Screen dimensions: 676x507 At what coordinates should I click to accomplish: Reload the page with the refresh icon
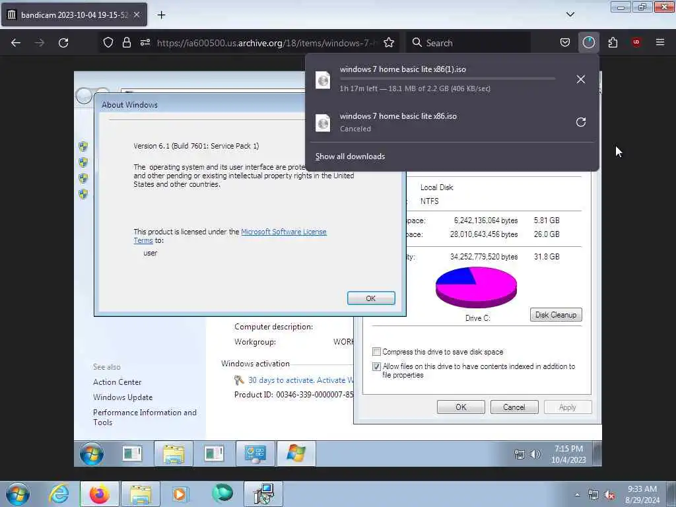(63, 43)
